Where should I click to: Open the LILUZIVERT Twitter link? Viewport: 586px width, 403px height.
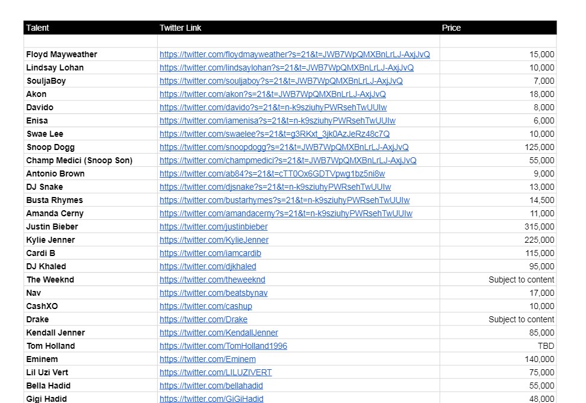tap(216, 373)
